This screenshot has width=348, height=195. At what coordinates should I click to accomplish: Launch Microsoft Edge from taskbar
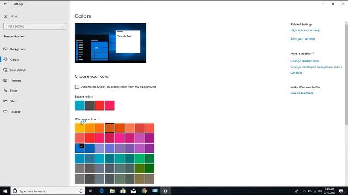(x=102, y=191)
